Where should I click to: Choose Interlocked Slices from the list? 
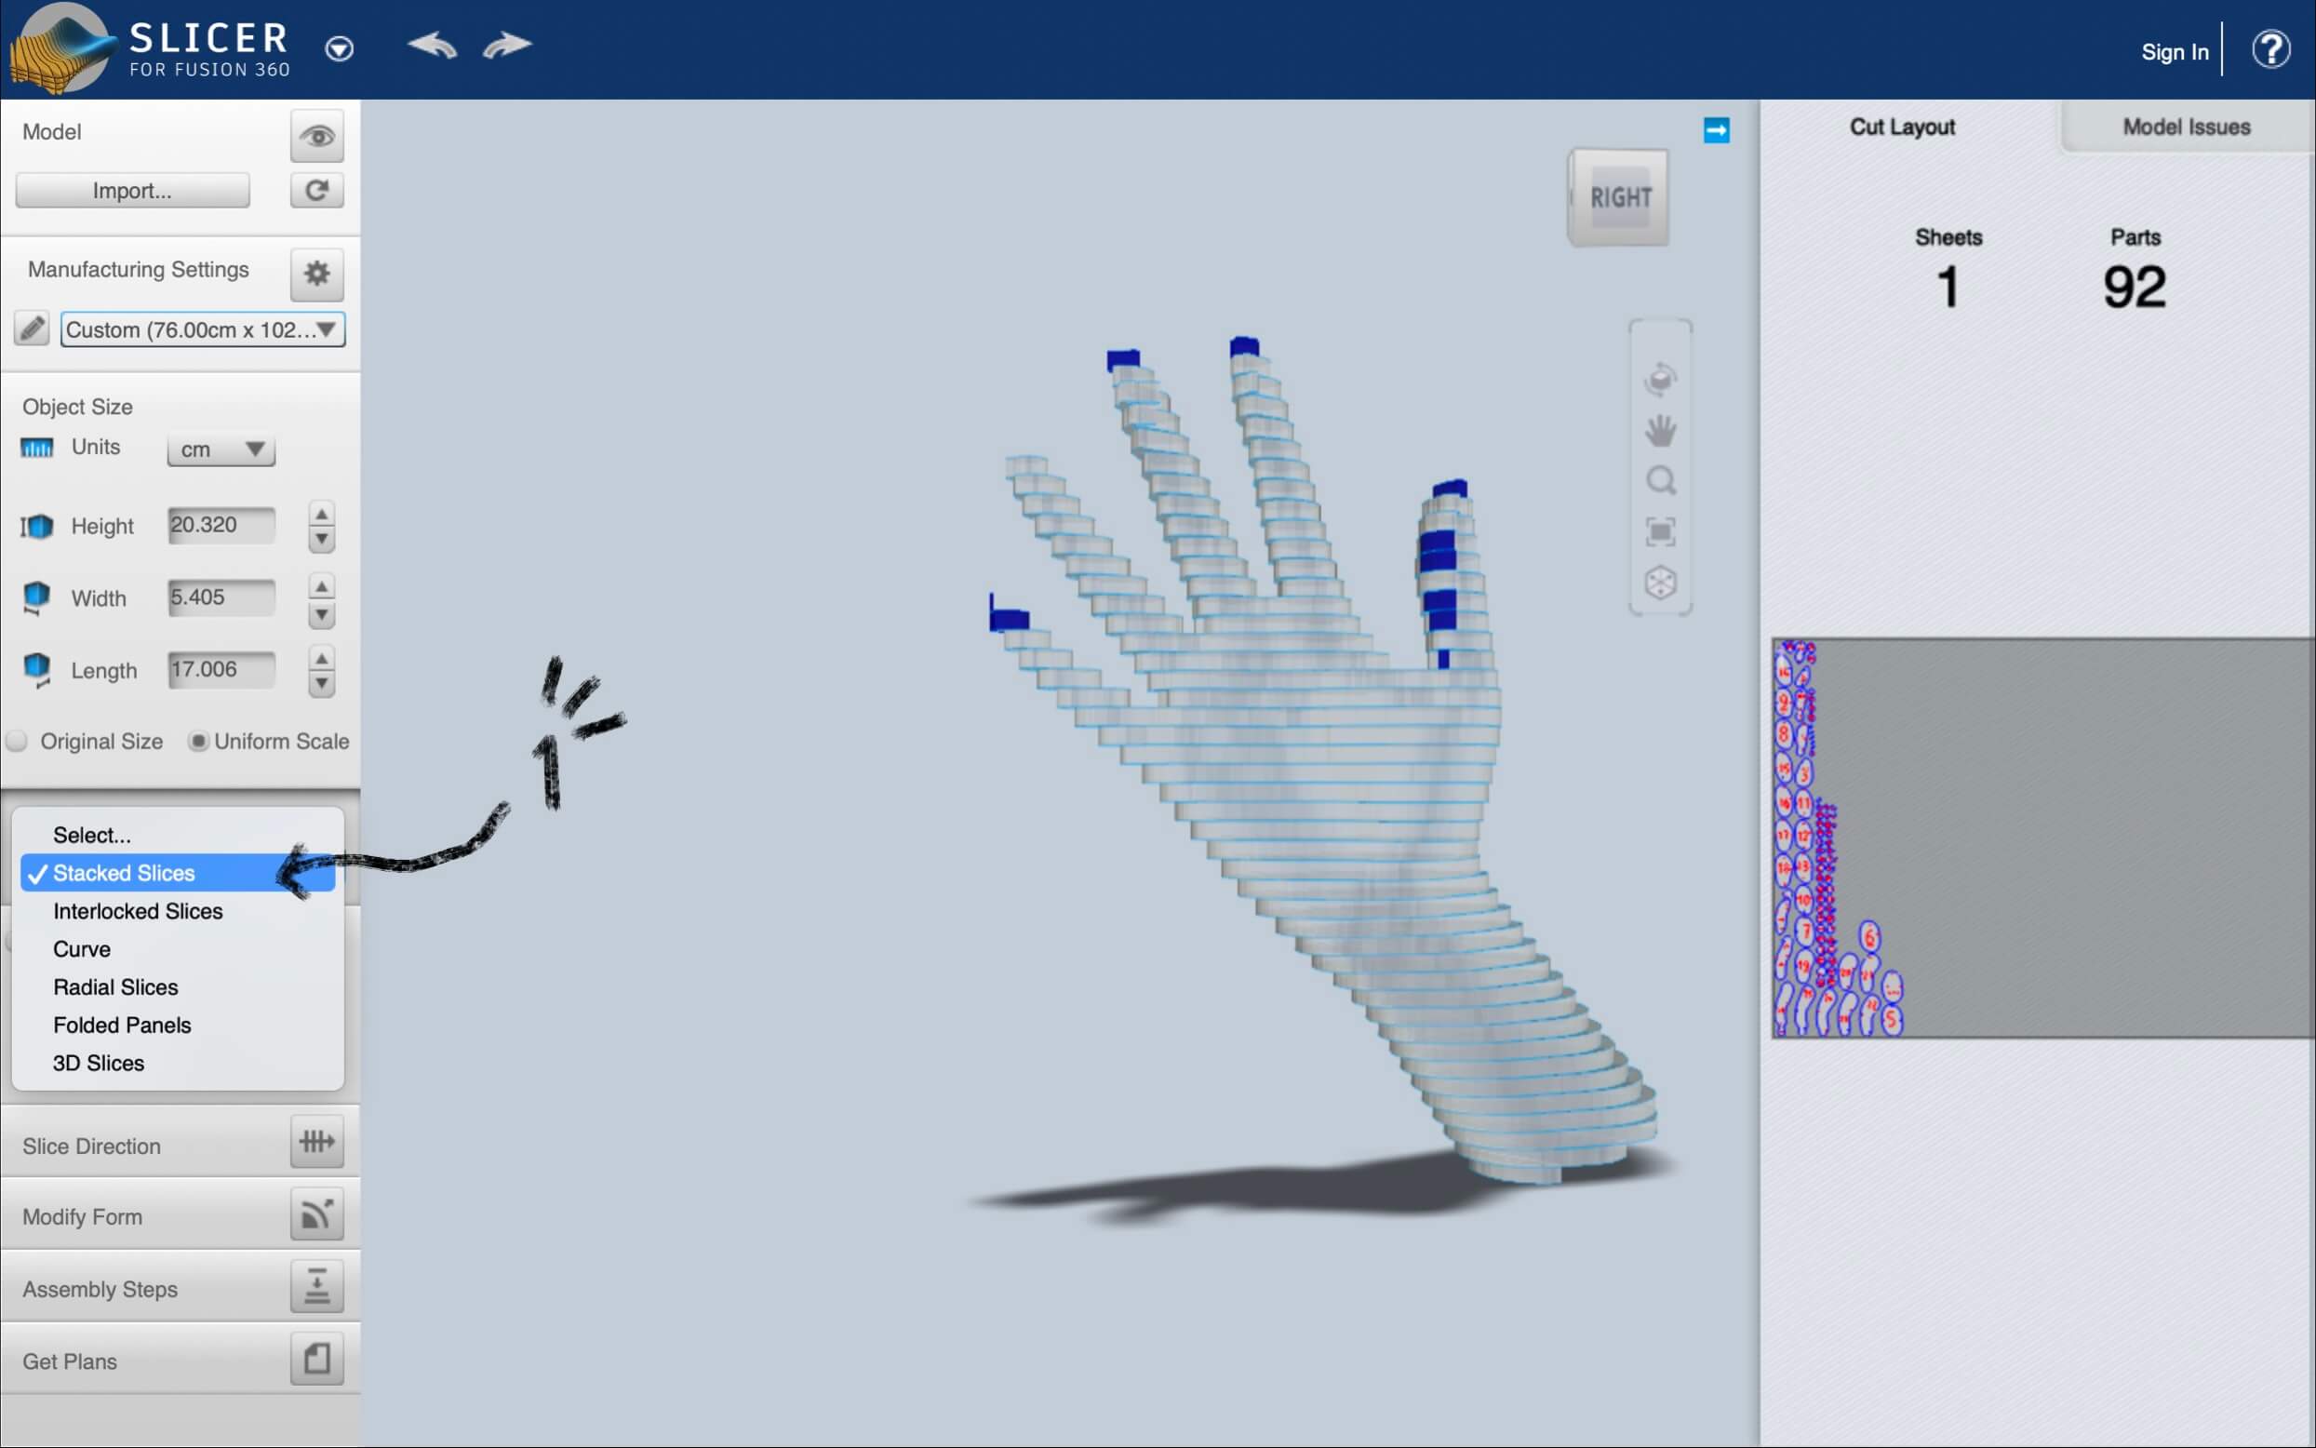(138, 911)
